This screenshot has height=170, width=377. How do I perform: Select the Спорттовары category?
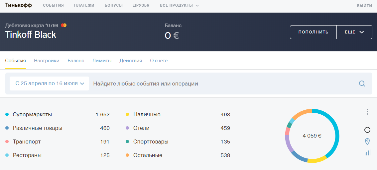coord(151,142)
